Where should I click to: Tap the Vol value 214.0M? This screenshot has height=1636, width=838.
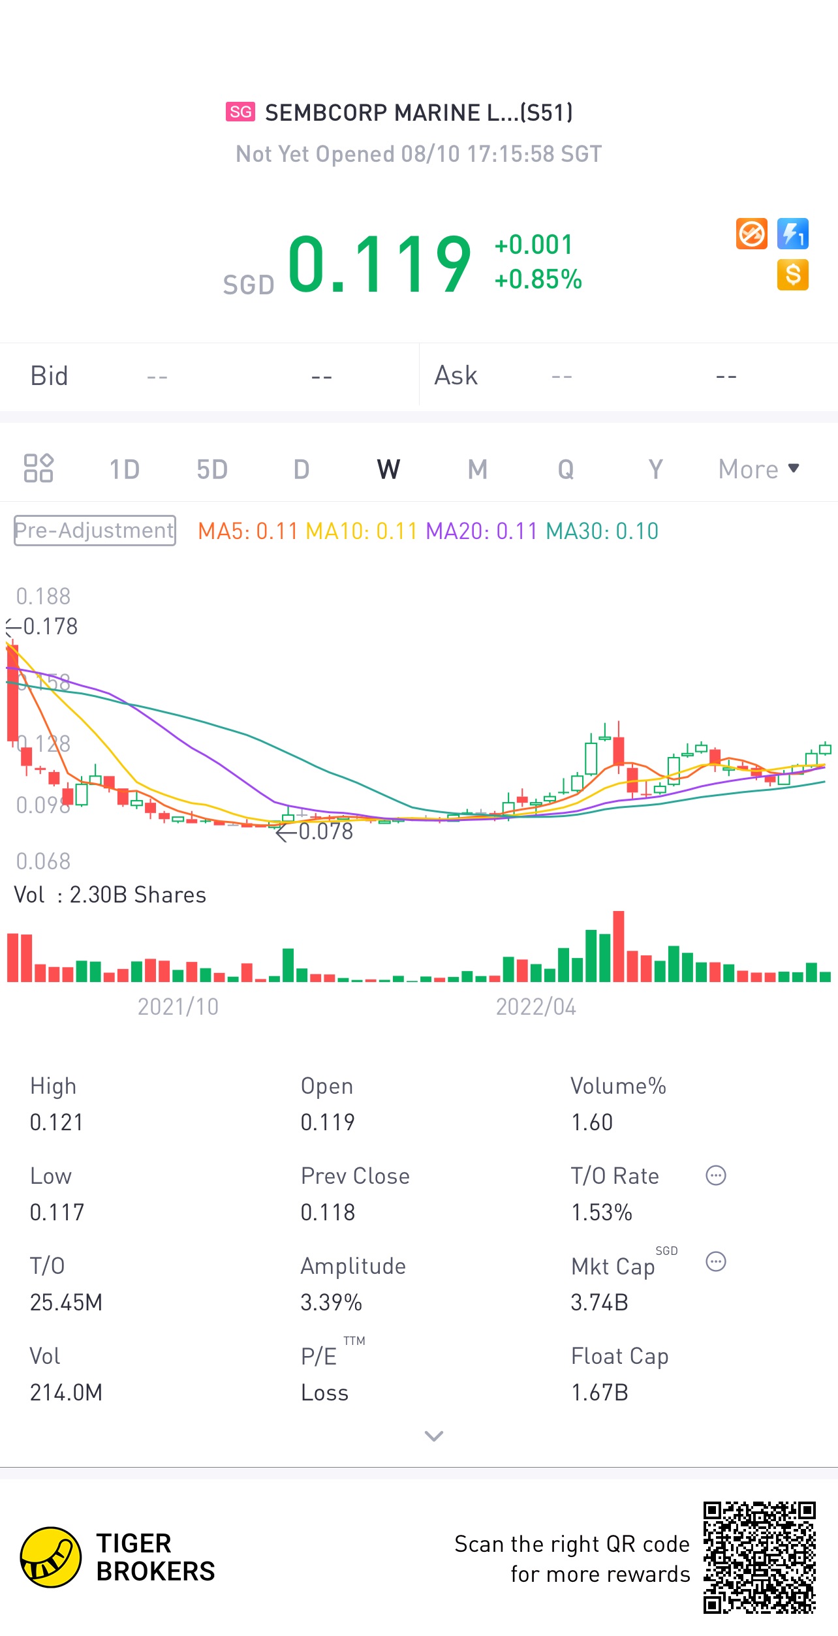(x=67, y=1393)
